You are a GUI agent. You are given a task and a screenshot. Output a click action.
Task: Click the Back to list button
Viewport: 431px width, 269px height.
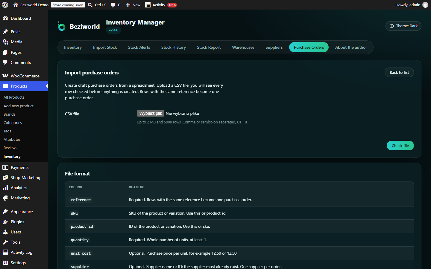[x=399, y=72]
